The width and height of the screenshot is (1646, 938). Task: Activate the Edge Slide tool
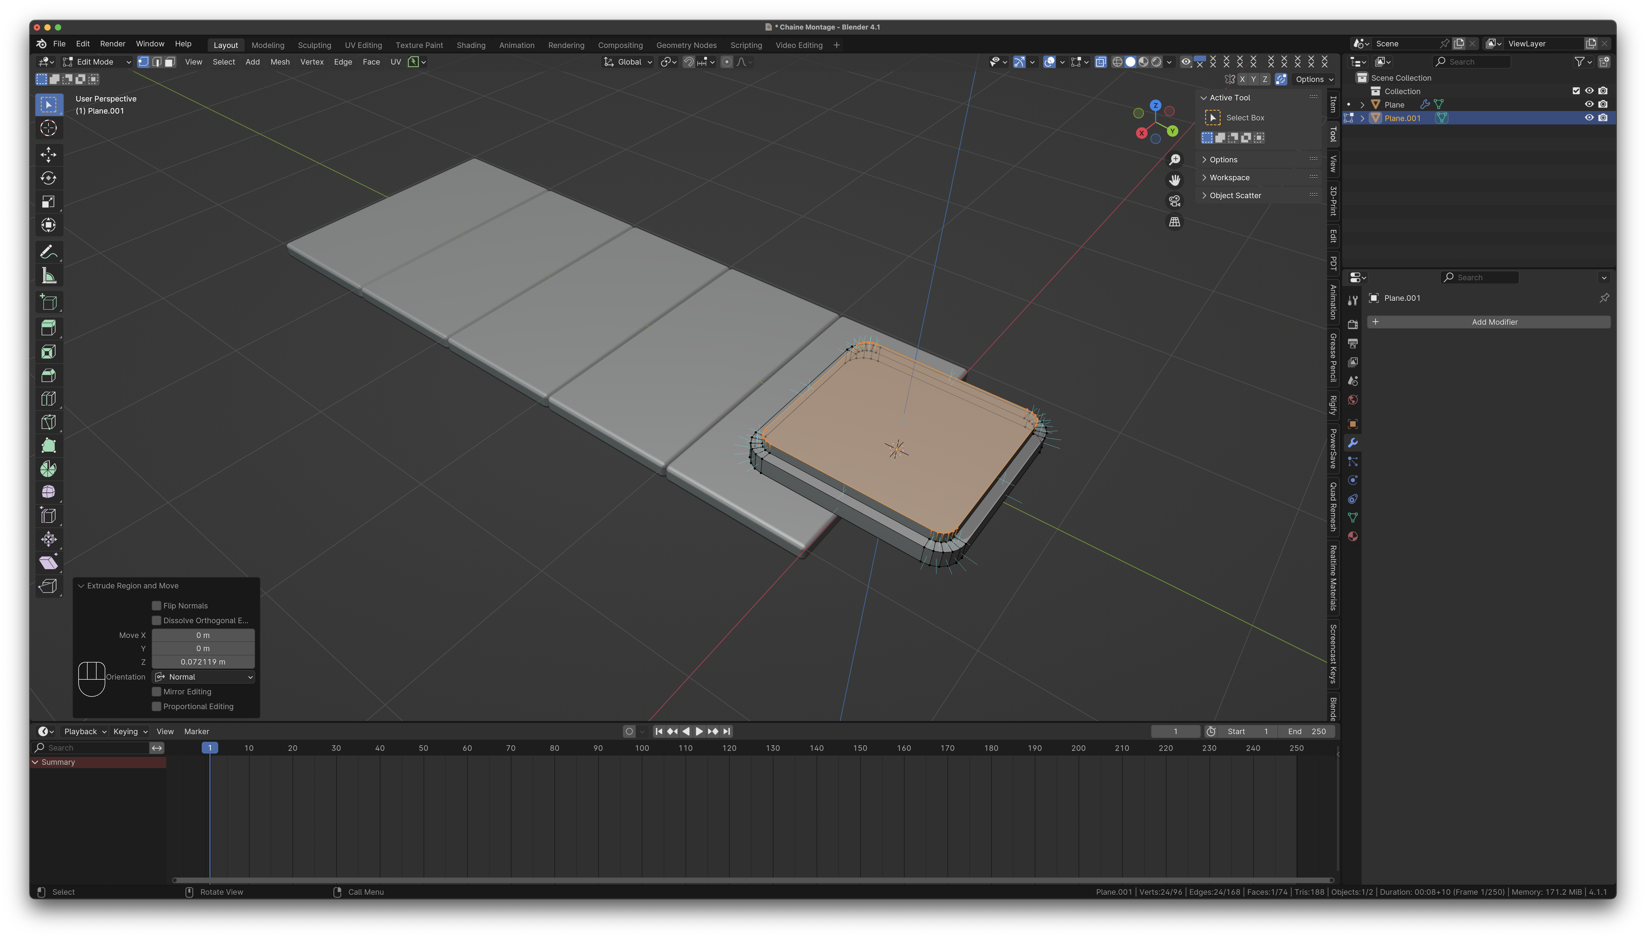click(48, 516)
